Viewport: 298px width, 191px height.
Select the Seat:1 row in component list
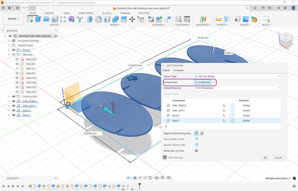(192, 120)
